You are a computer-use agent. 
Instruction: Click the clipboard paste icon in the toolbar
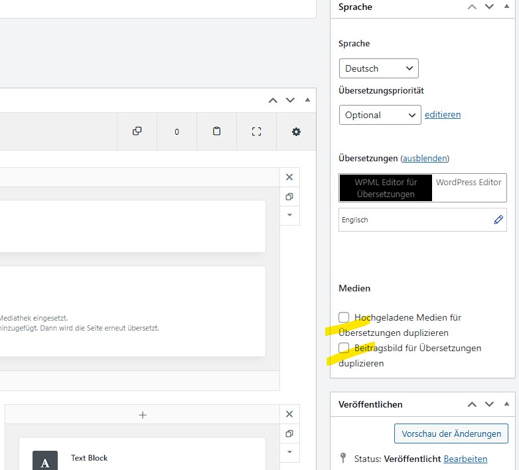tap(216, 131)
